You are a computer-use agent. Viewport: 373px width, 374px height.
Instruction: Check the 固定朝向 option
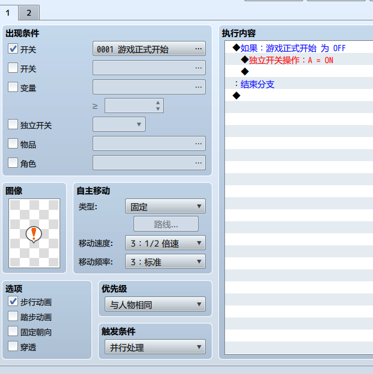13,331
